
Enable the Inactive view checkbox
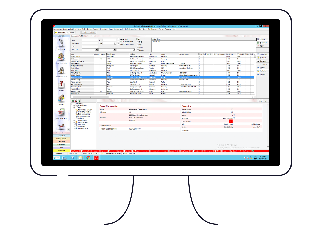(x=138, y=50)
